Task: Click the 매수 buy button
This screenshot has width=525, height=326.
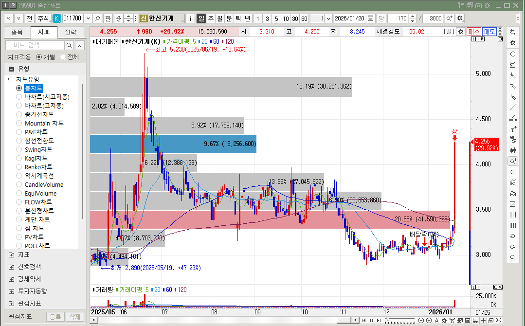Action: [474, 32]
